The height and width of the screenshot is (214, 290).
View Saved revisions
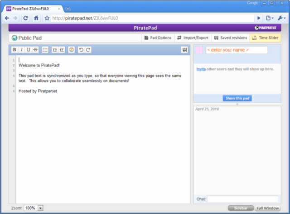pos(231,38)
